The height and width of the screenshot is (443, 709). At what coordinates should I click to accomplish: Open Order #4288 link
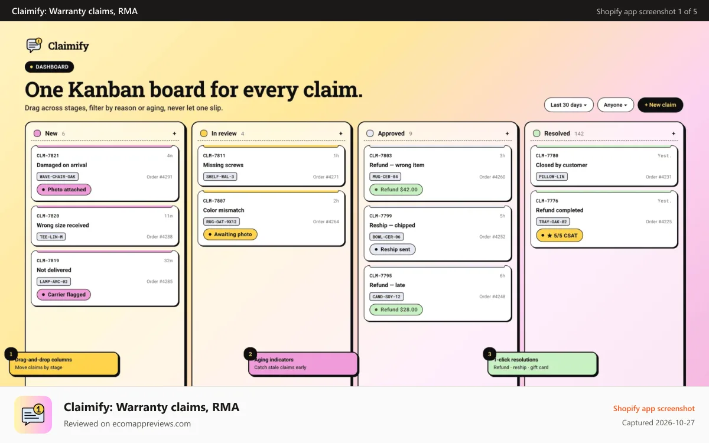[x=160, y=237]
